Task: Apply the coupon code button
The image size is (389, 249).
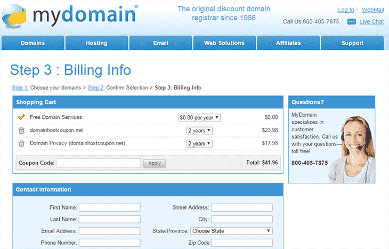Action: click(x=155, y=163)
